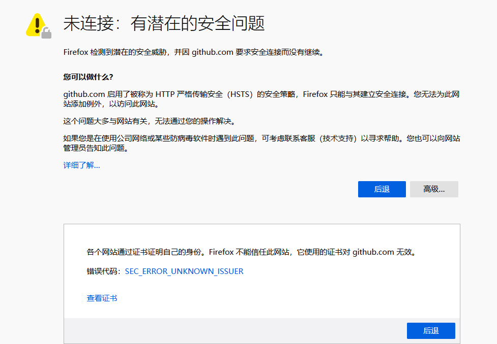
Task: Click the 错误代码 label text
Action: point(102,271)
